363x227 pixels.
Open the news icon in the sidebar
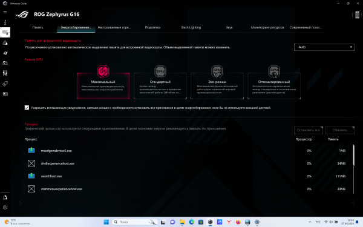[5, 94]
